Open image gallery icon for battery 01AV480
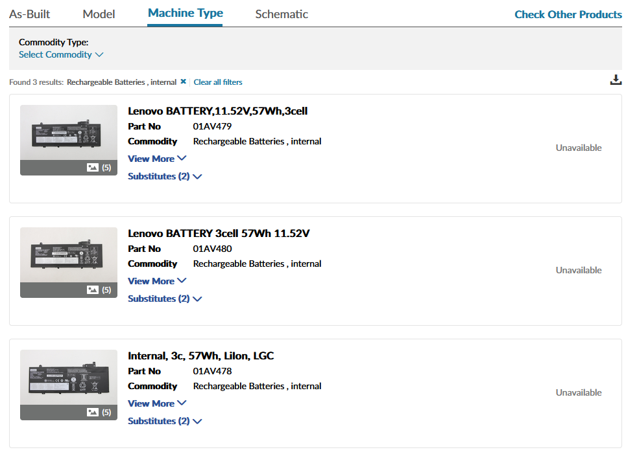 93,290
